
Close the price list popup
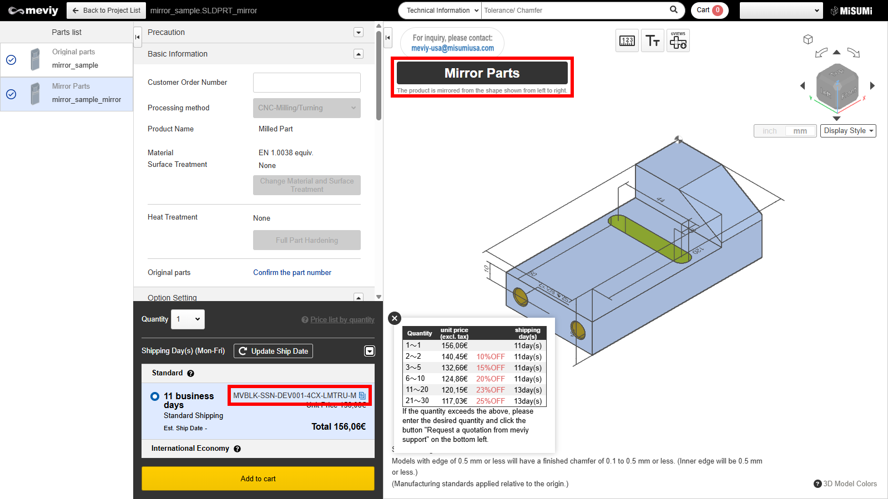pyautogui.click(x=395, y=318)
